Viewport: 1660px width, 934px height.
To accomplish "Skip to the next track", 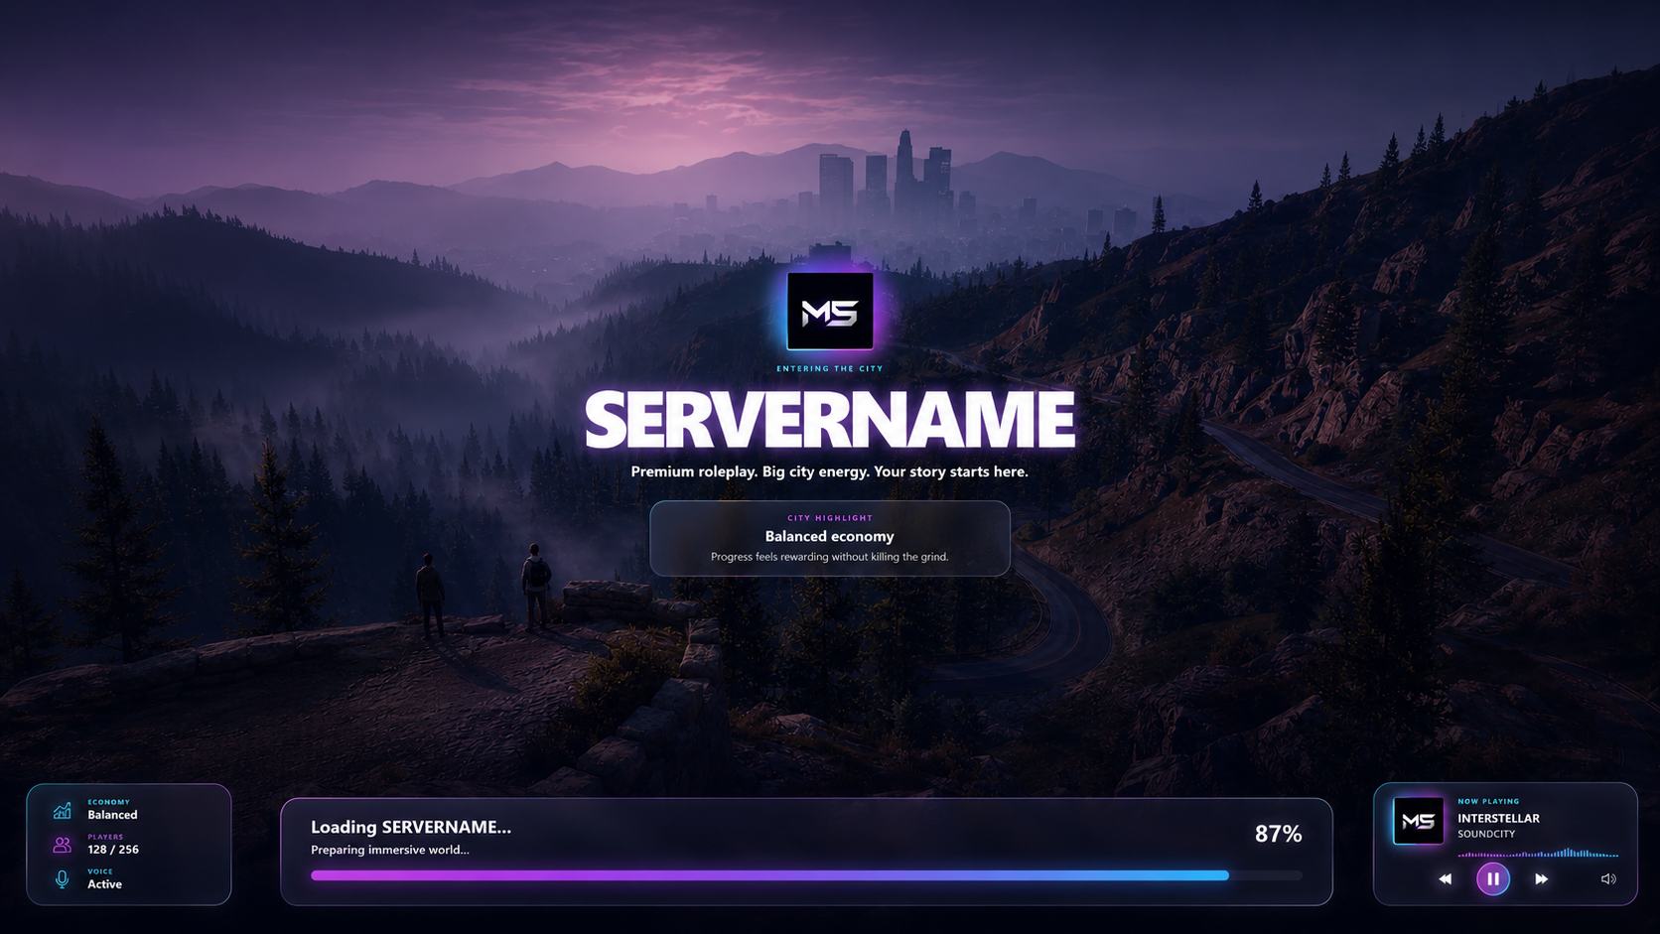I will 1541,878.
